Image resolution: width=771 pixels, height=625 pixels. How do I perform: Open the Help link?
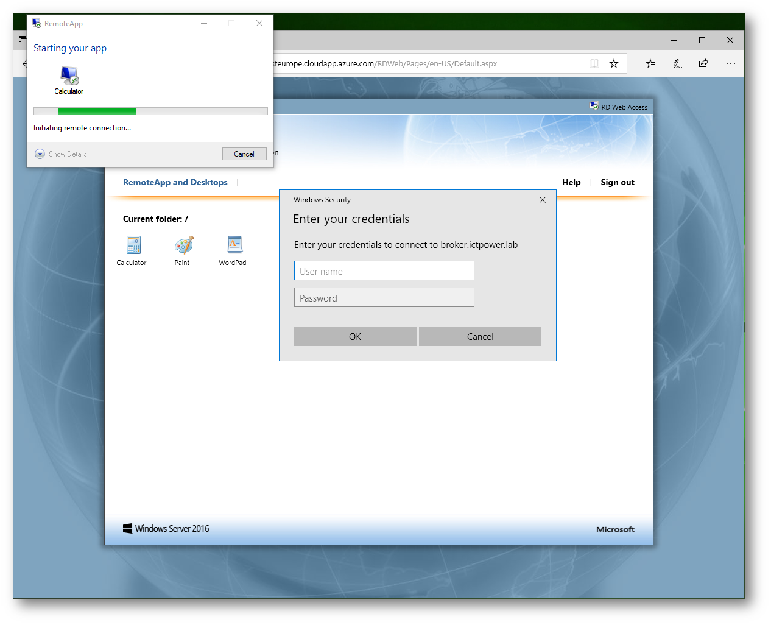[571, 182]
